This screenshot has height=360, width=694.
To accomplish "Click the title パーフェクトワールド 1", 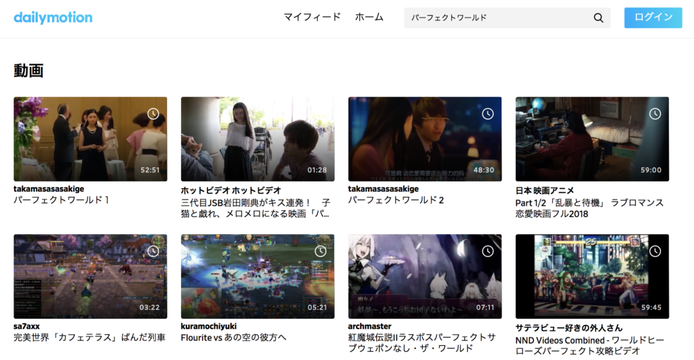I will [x=61, y=200].
